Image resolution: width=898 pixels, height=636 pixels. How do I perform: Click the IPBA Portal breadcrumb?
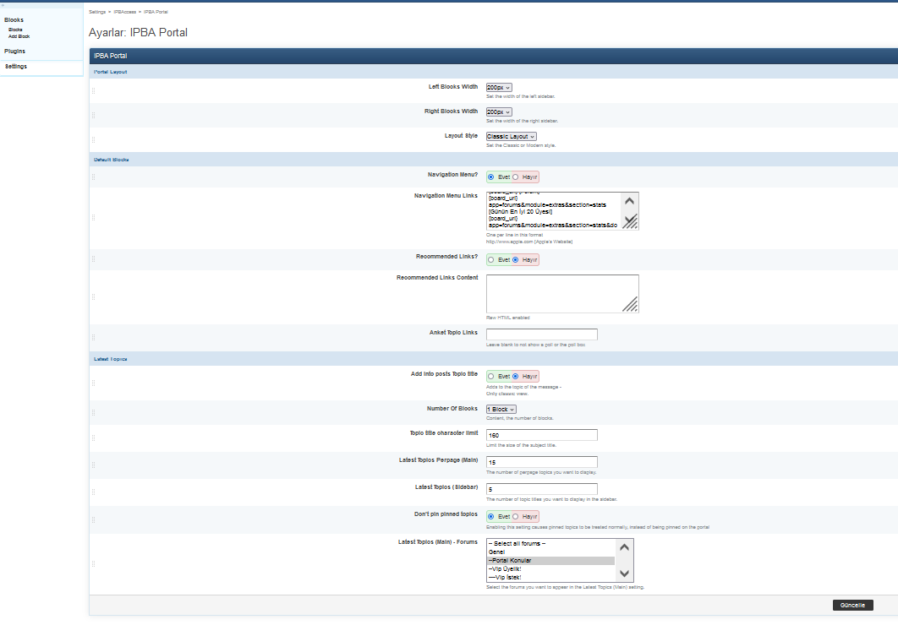[156, 12]
